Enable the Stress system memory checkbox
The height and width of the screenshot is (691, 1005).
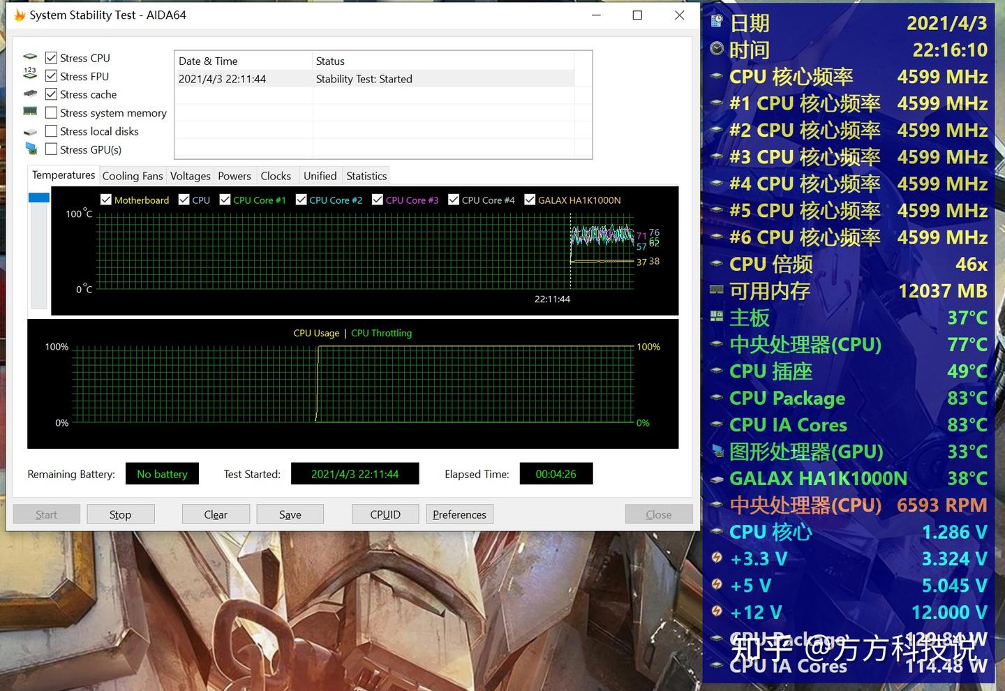[51, 112]
